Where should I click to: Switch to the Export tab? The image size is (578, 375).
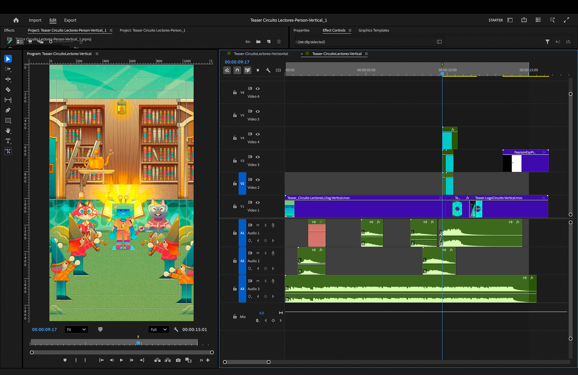pos(70,20)
